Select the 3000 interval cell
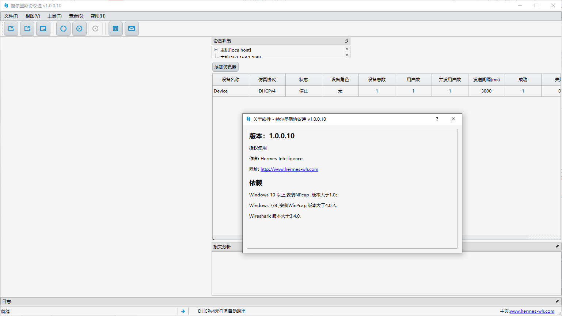The width and height of the screenshot is (562, 316). [486, 91]
